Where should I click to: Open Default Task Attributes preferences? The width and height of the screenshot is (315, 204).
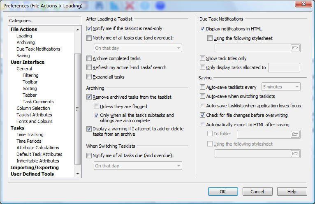[x=39, y=154]
